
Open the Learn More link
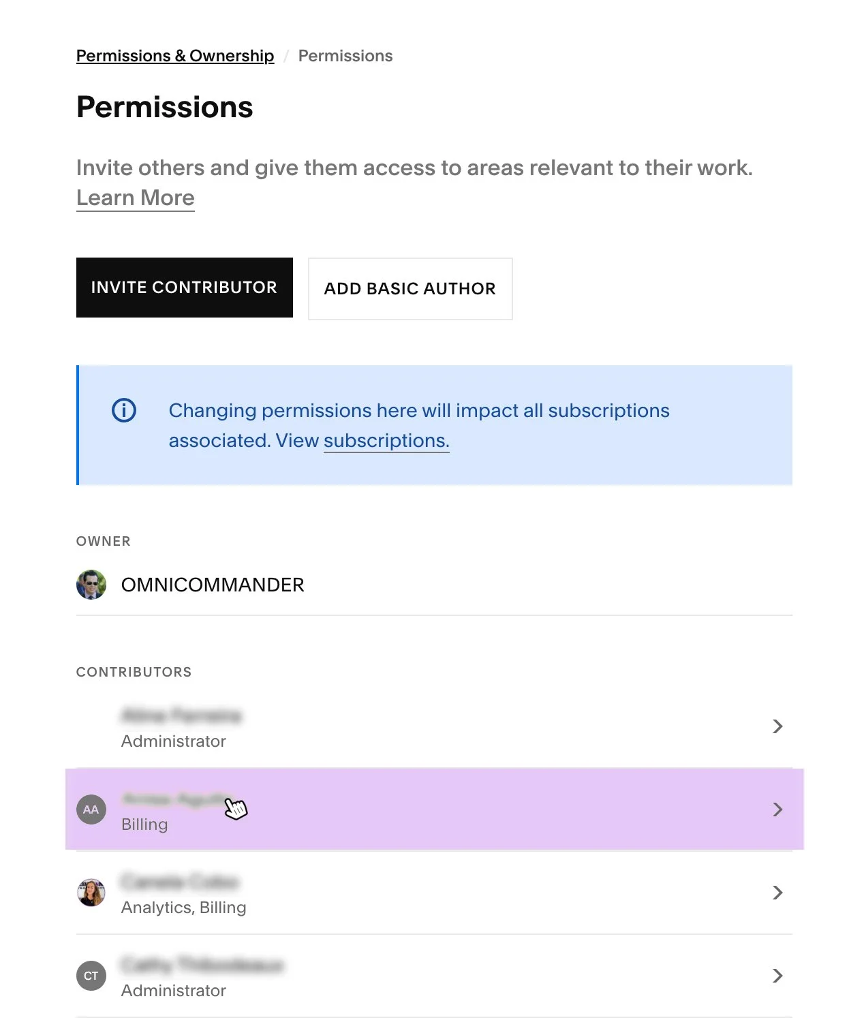pos(136,198)
